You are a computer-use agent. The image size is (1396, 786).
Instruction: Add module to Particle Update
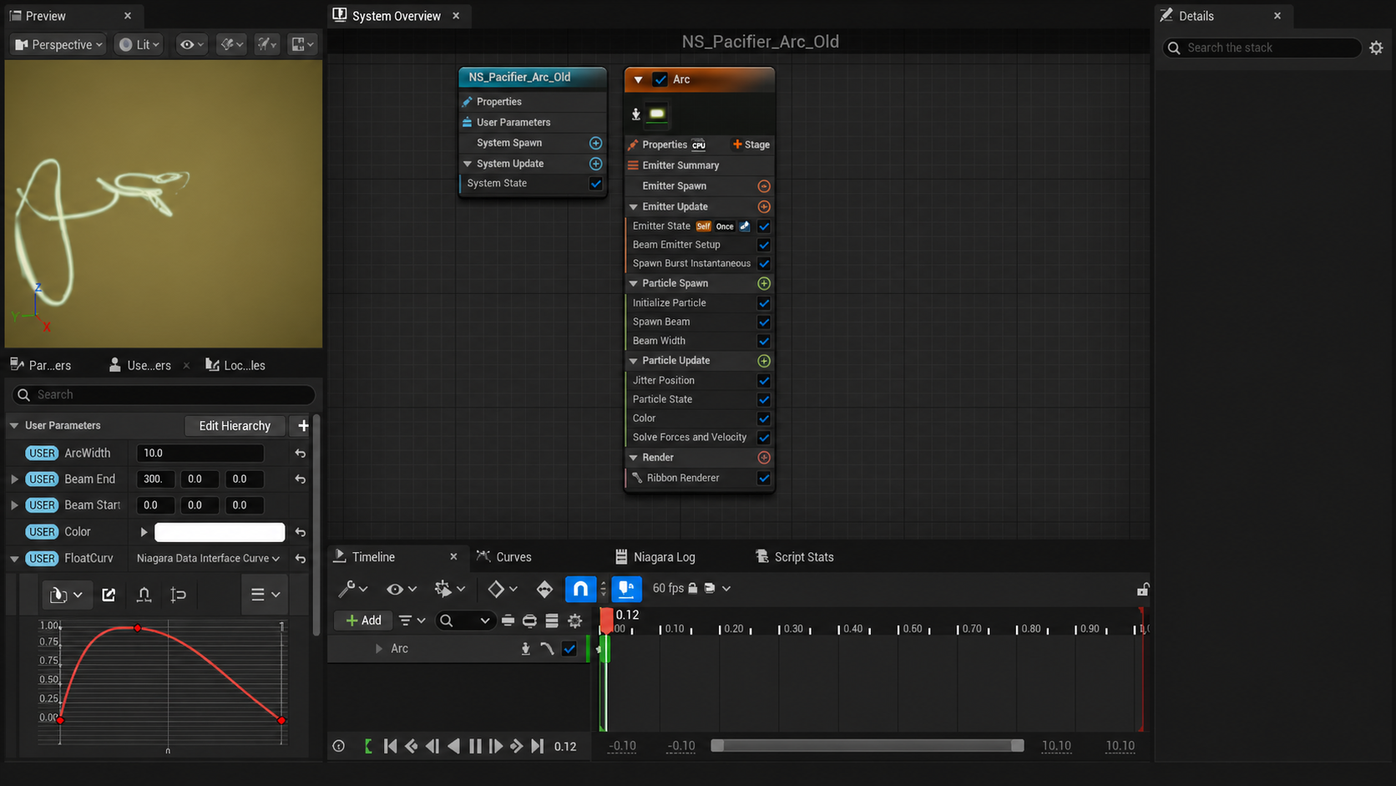[763, 361]
